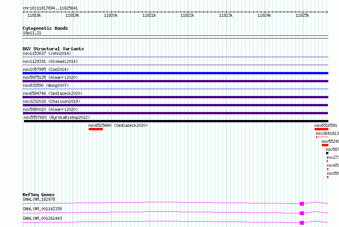This screenshot has width=339, height=227.
Task: Click the purple bar under nsv6594746
Action: [x=175, y=97]
